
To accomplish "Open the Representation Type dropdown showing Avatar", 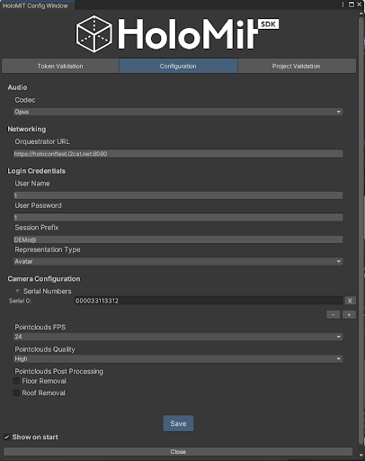I will point(178,261).
